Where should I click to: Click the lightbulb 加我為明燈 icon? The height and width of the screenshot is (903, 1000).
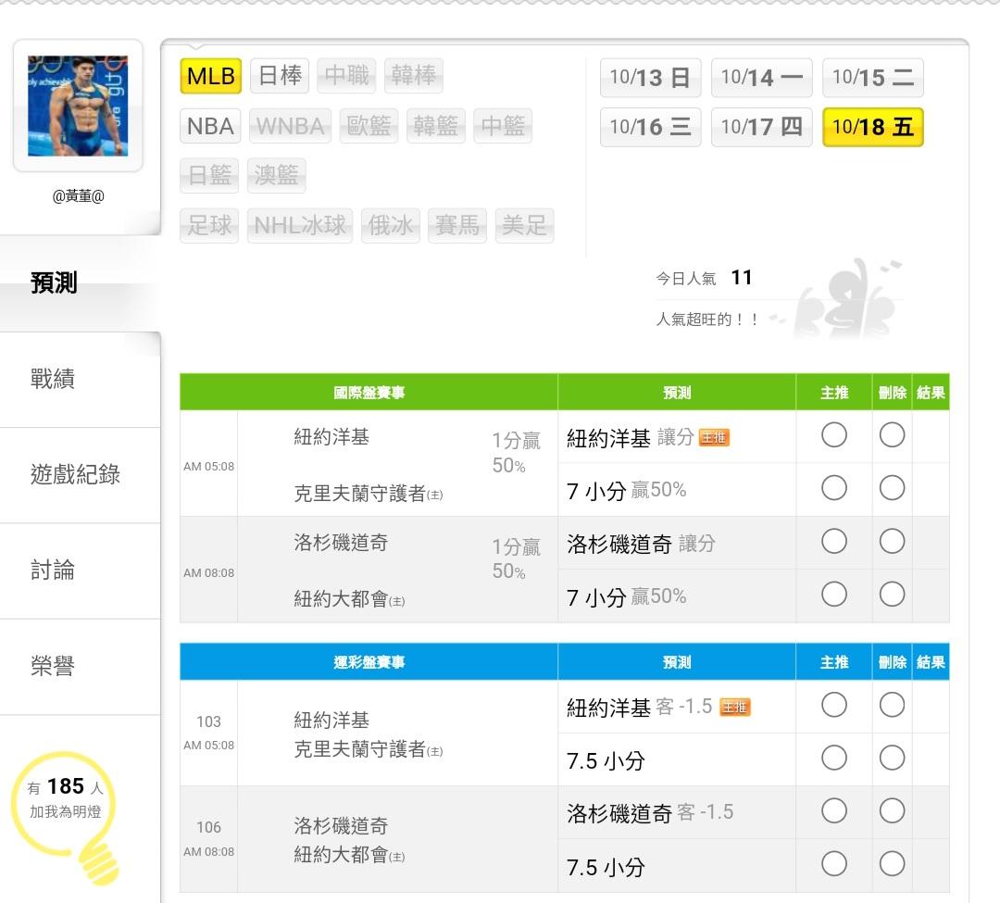[65, 816]
